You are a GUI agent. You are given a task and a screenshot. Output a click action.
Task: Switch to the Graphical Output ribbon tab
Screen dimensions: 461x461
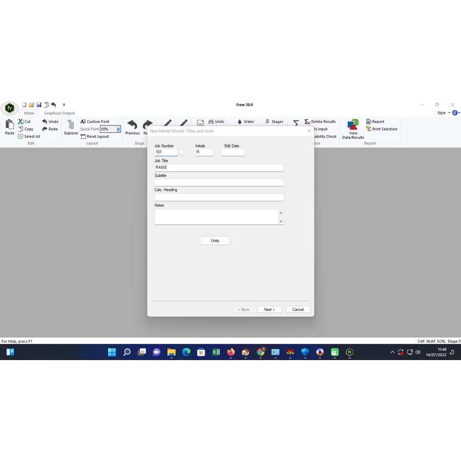(59, 113)
